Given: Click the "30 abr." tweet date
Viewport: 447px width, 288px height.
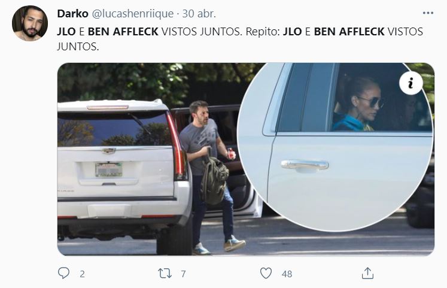Looking at the screenshot, I should [x=199, y=13].
